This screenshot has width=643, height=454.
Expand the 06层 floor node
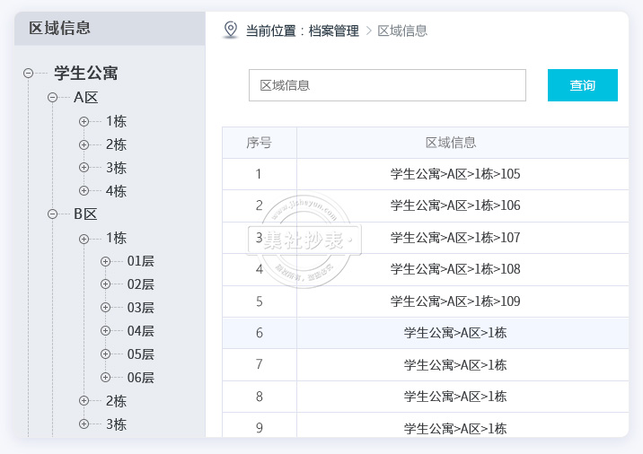pyautogui.click(x=106, y=378)
